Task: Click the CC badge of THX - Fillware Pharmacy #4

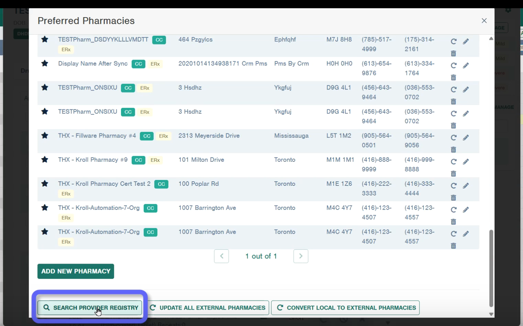Action: pos(147,136)
